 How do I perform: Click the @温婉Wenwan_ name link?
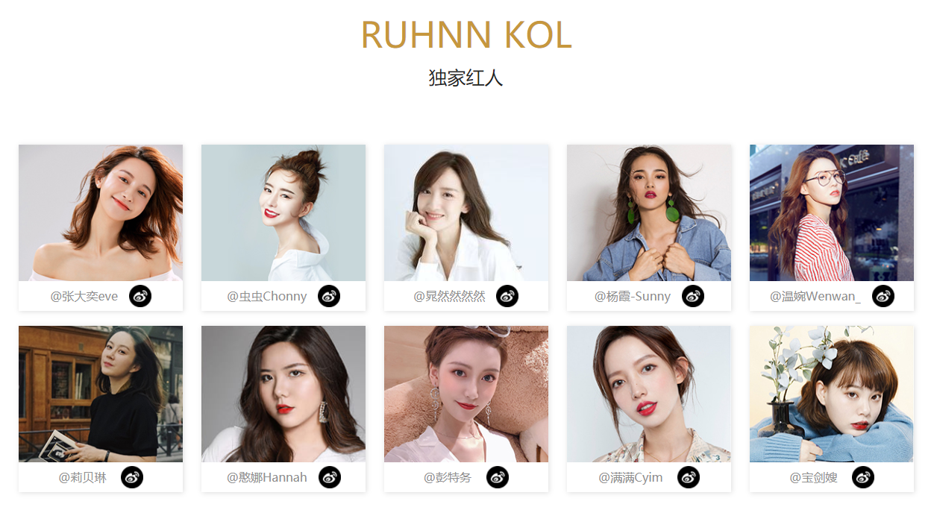click(815, 296)
